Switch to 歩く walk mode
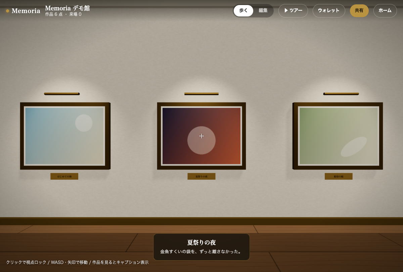 click(x=243, y=10)
